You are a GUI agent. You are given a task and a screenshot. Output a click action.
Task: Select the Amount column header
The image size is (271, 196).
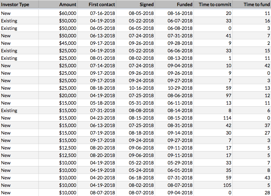click(68, 5)
